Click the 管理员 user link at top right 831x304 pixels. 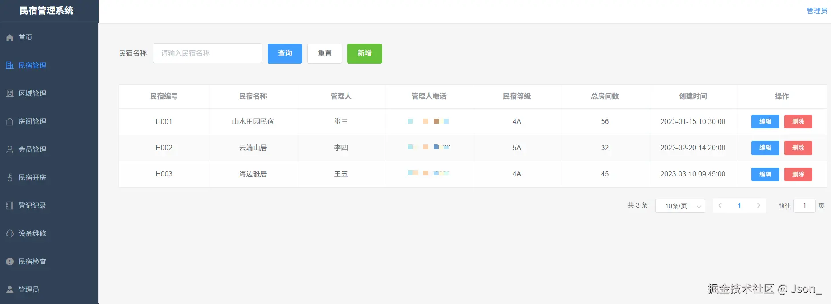tap(817, 11)
